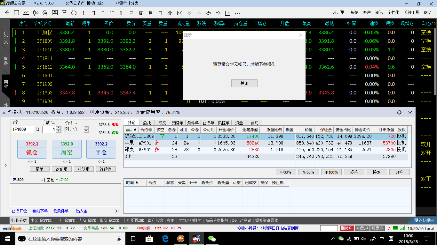The width and height of the screenshot is (437, 245).
Task: Collapse the trading panel with down arrow
Action: [x=410, y=112]
